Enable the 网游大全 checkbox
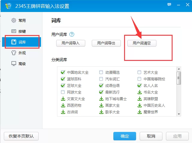Image resolution: width=192 pixels, height=143 pixels. 63,92
